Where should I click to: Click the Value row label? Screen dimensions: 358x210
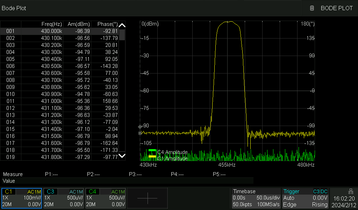point(9,181)
